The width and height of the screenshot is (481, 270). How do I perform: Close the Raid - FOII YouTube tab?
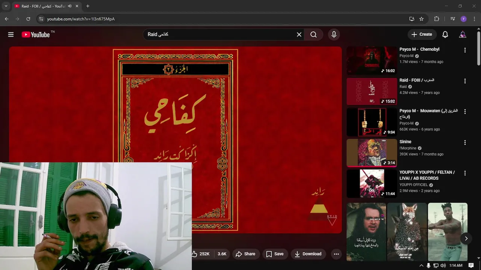pyautogui.click(x=77, y=6)
